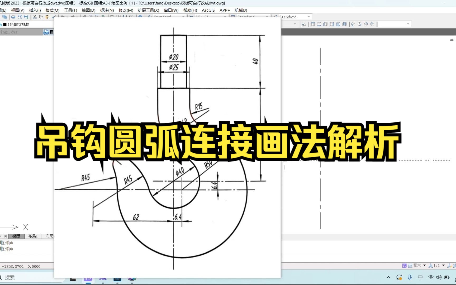456x285 pixels.
Task: Click the Paste icon
Action: [x=47, y=17]
